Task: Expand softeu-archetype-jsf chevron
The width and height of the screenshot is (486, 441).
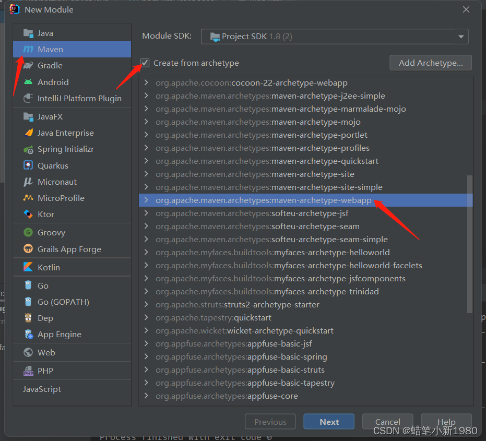Action: 146,213
